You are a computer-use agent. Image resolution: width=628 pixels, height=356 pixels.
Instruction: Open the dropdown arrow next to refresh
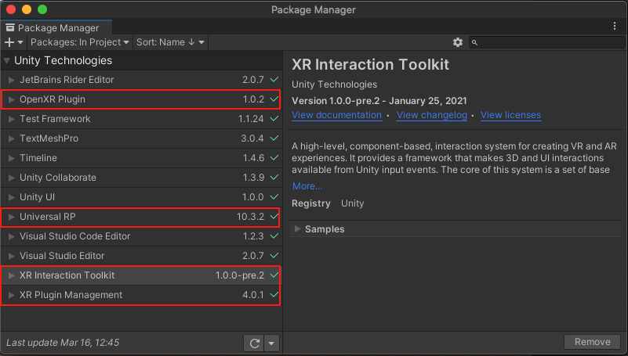tap(271, 343)
